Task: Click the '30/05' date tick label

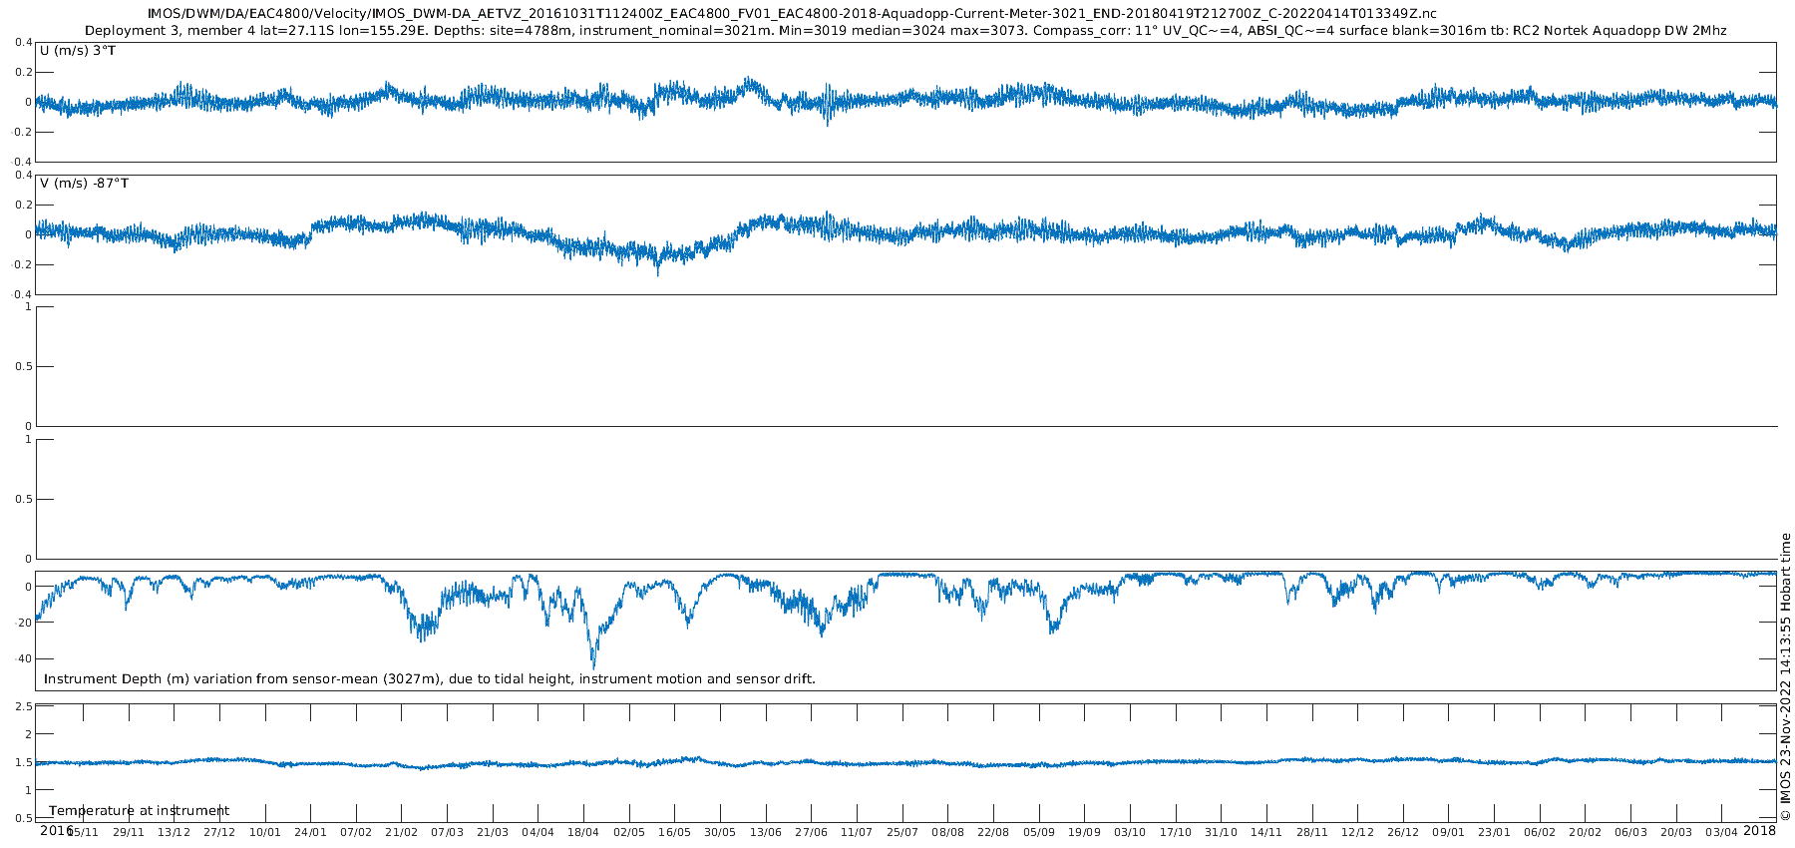Action: click(x=720, y=832)
